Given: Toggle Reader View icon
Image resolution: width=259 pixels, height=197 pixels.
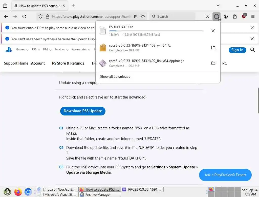Looking at the screenshot, I should pyautogui.click(x=136, y=16).
